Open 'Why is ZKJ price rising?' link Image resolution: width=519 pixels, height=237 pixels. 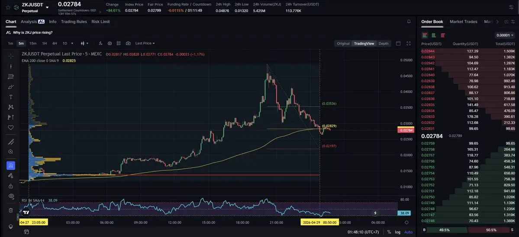pos(33,32)
